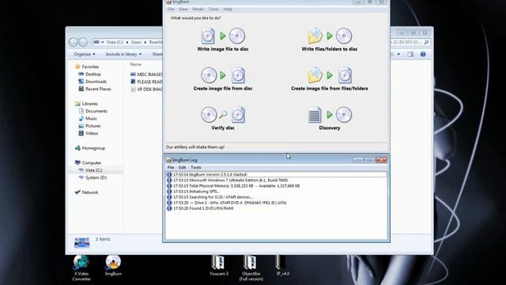Viewport: 506px width, 285px height.
Task: Open Homegroup in Explorer sidebar
Action: pos(90,148)
